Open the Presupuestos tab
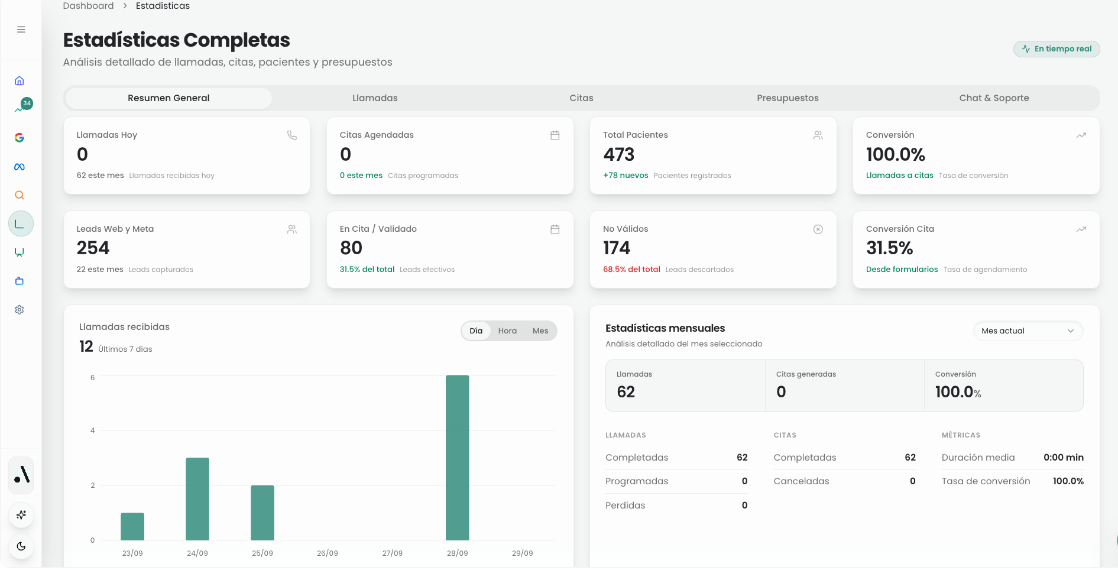The image size is (1118, 570). (788, 98)
